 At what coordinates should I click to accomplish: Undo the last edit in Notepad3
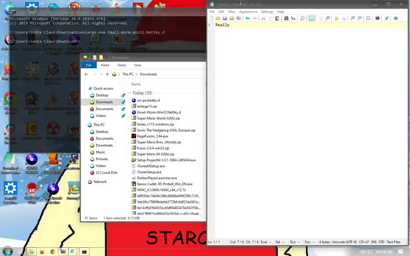[247, 18]
